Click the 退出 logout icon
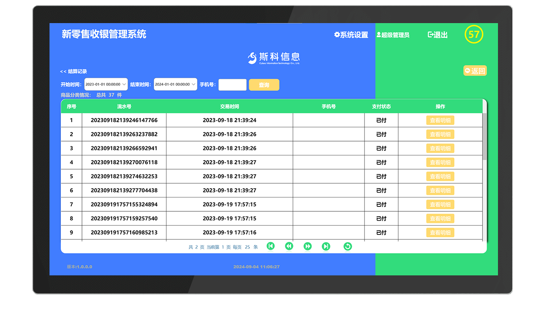556x320 pixels. [x=431, y=35]
